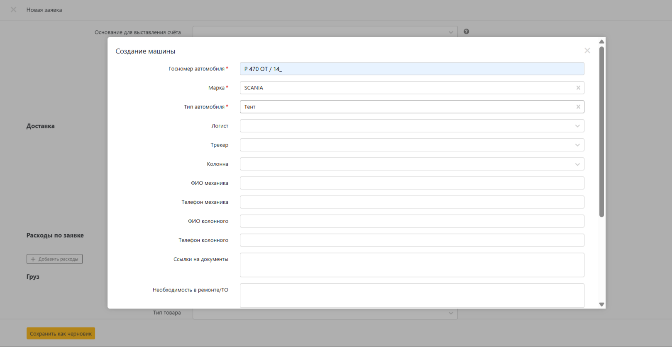
Task: Click the Необходимость в ремонте/ТО text area
Action: 412,296
